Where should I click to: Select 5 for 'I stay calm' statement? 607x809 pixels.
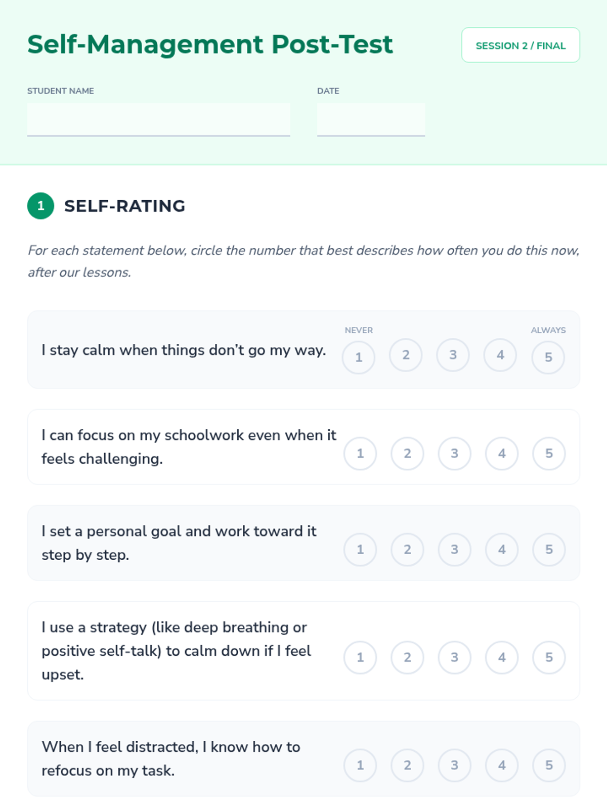coord(548,357)
